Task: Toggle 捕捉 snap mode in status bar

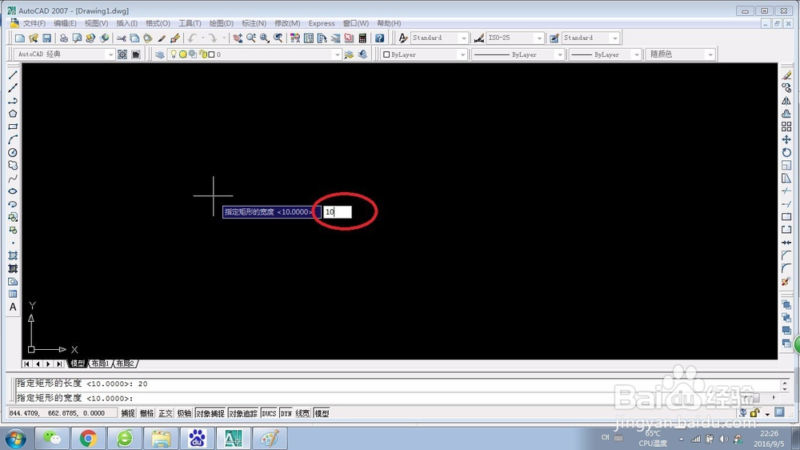Action: [x=127, y=413]
